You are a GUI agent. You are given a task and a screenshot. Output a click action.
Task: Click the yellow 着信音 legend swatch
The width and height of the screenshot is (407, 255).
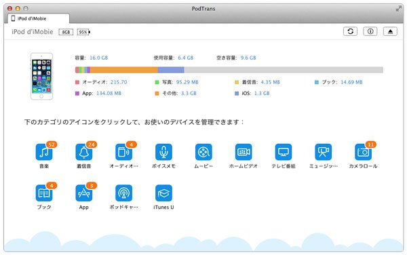(237, 82)
